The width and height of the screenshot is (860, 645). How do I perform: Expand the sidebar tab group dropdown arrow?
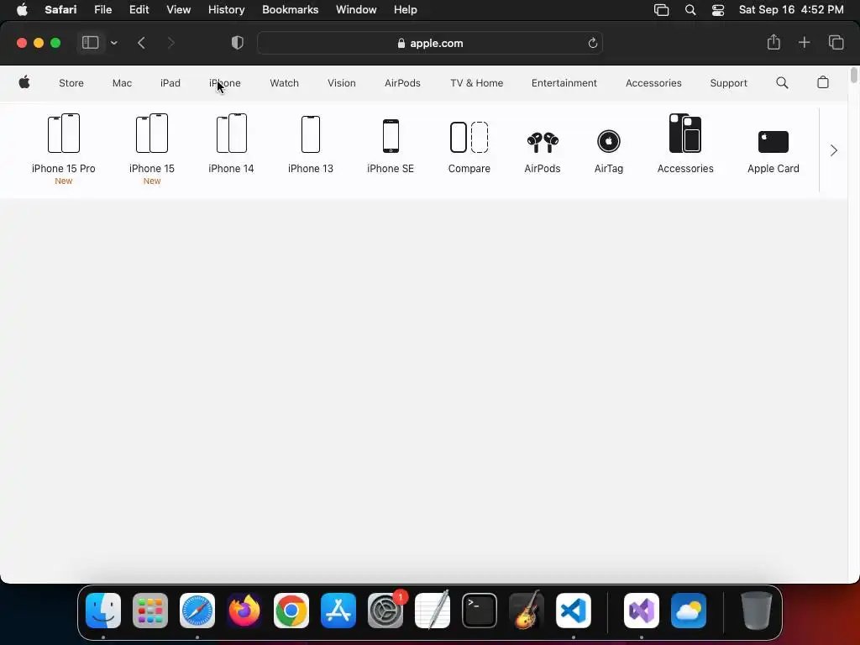click(x=114, y=43)
